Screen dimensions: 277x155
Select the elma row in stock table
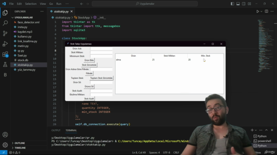tap(169, 60)
